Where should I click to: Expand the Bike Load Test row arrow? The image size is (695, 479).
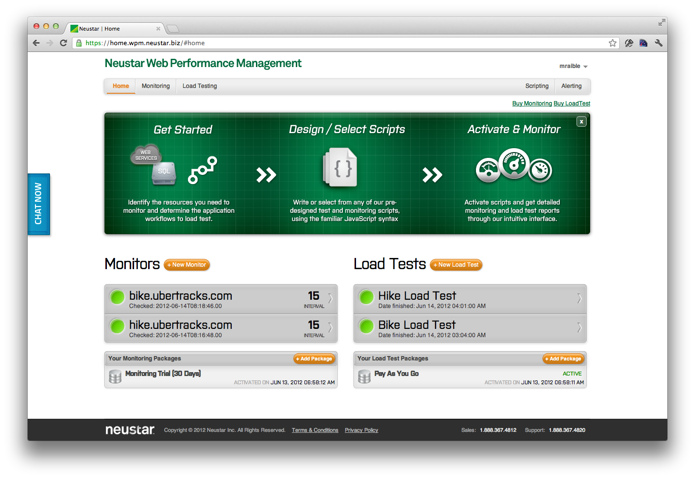[x=579, y=327]
